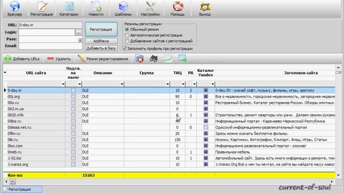Select Обычный режим radio button
Viewport: 344px width, 193px height.
tap(127, 29)
